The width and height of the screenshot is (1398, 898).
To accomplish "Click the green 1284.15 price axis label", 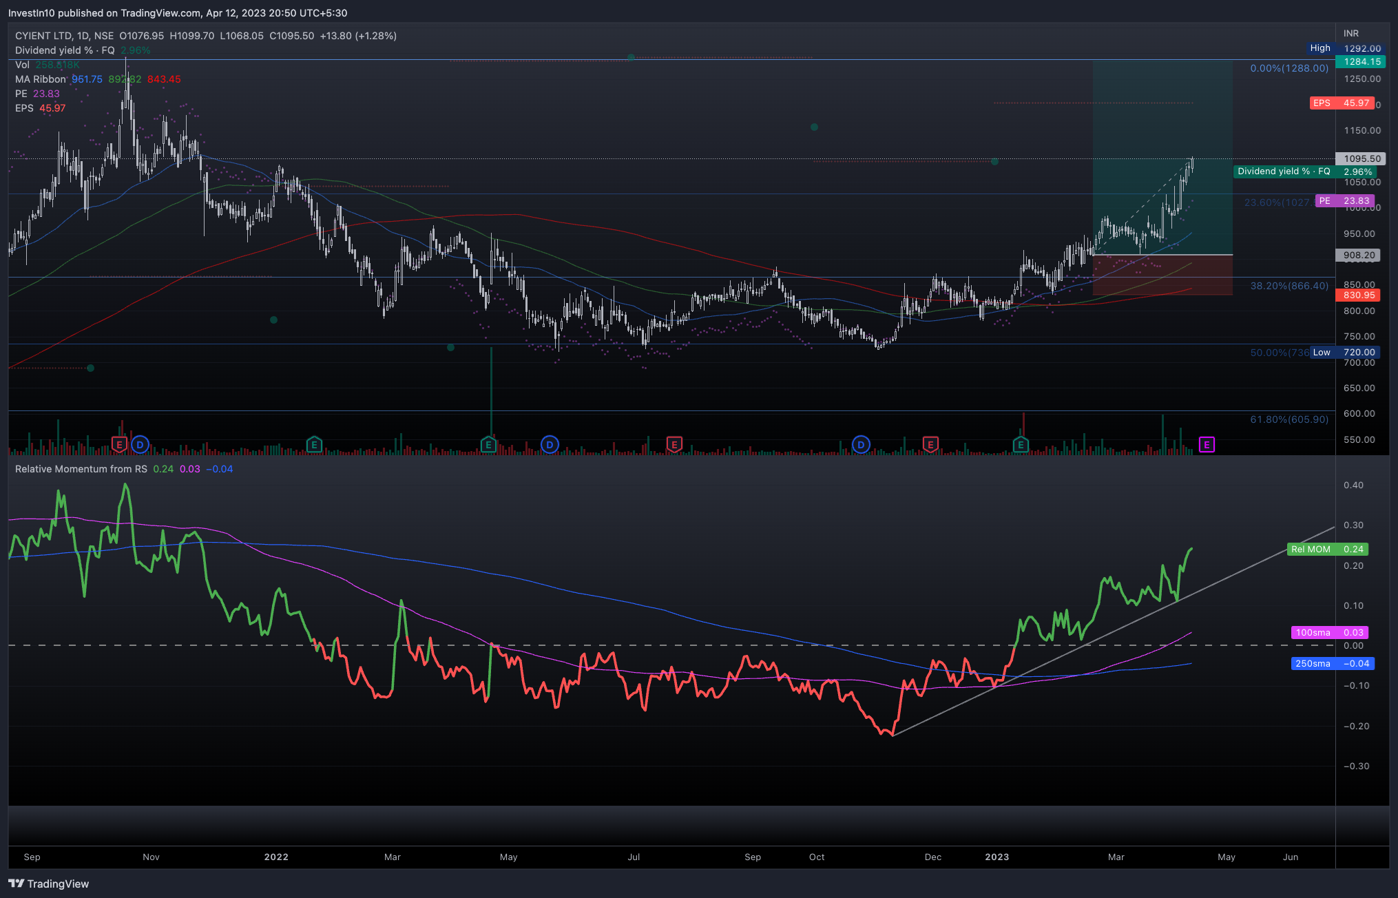I will click(1360, 61).
